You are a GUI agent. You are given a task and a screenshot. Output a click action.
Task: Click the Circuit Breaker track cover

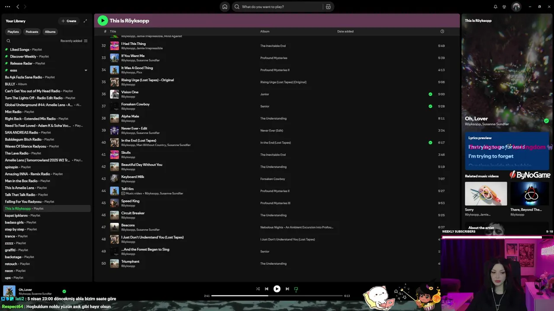[114, 215]
